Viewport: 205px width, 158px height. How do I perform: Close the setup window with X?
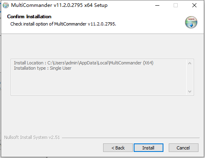194,5
